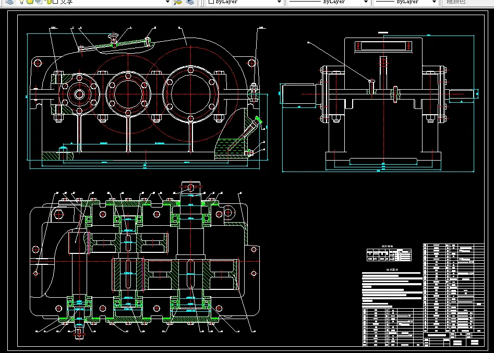Open the ByLayer lineweight dropdown

pos(433,2)
